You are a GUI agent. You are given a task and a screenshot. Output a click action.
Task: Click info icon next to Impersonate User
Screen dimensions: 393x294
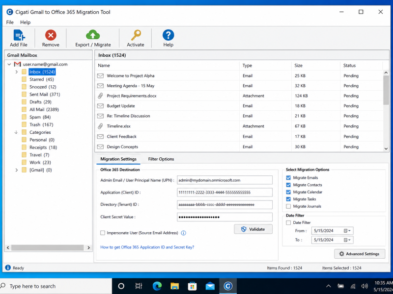click(183, 233)
